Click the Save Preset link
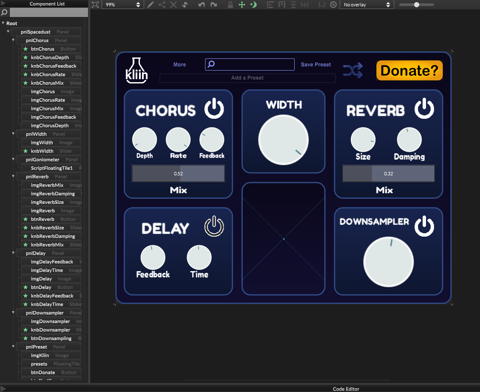 [x=315, y=65]
